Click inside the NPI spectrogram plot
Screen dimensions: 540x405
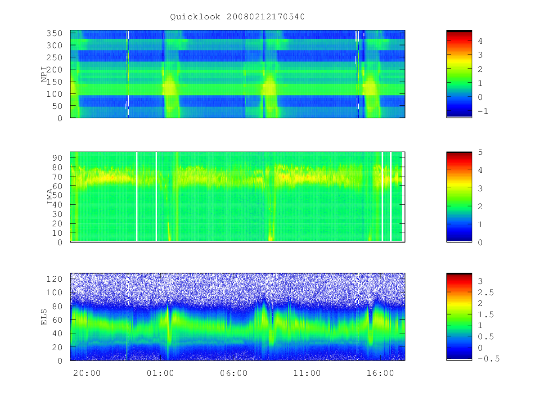point(238,74)
